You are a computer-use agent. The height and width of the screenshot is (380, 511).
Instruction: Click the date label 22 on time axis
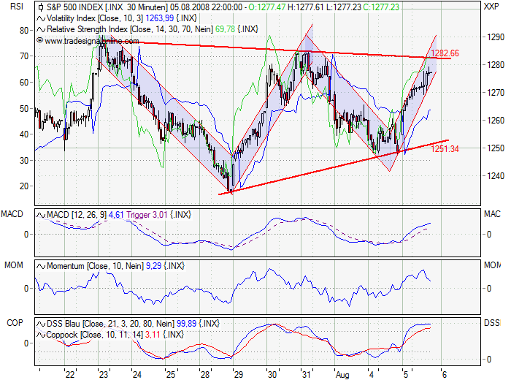70,374
